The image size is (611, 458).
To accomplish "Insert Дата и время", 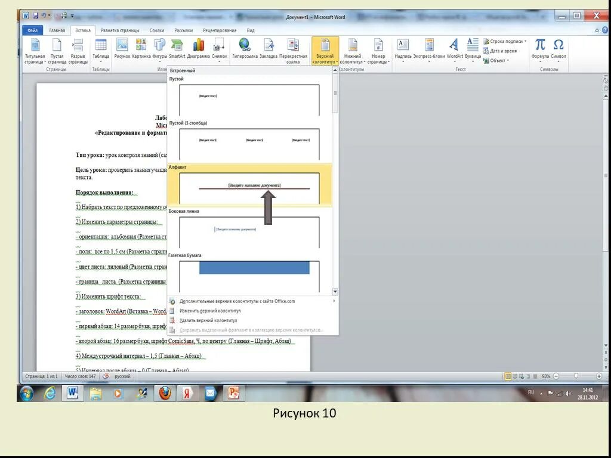I will pyautogui.click(x=500, y=51).
